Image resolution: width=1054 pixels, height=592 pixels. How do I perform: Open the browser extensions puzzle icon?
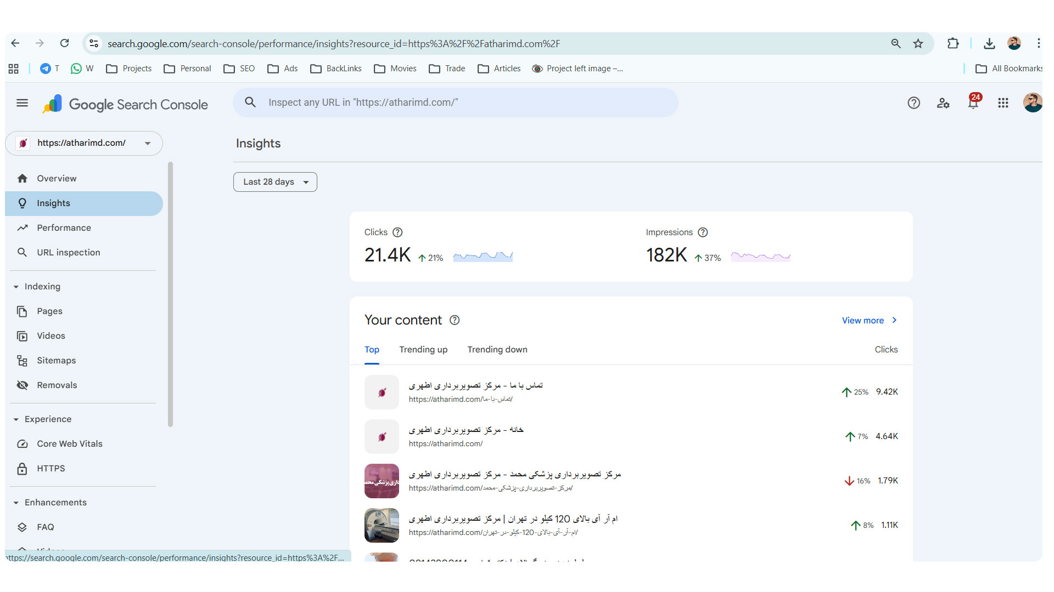953,43
